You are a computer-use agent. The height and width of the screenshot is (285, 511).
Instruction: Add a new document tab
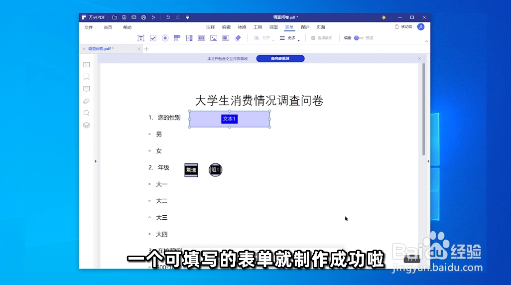point(146,49)
